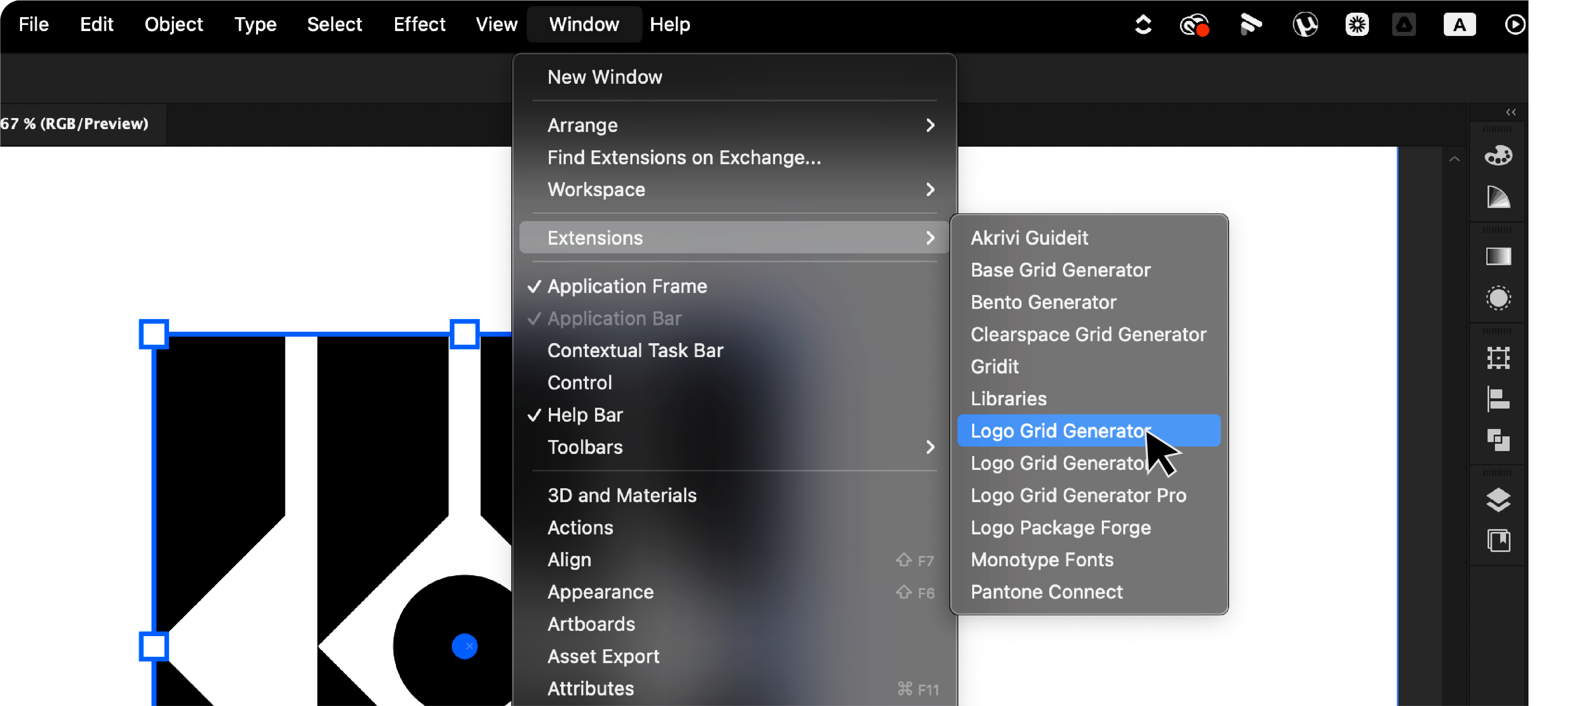
Task: Toggle the Help Bar checkmark item
Action: (585, 415)
